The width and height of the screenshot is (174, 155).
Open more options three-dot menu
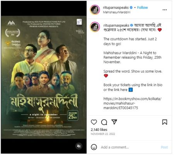pyautogui.click(x=165, y=10)
